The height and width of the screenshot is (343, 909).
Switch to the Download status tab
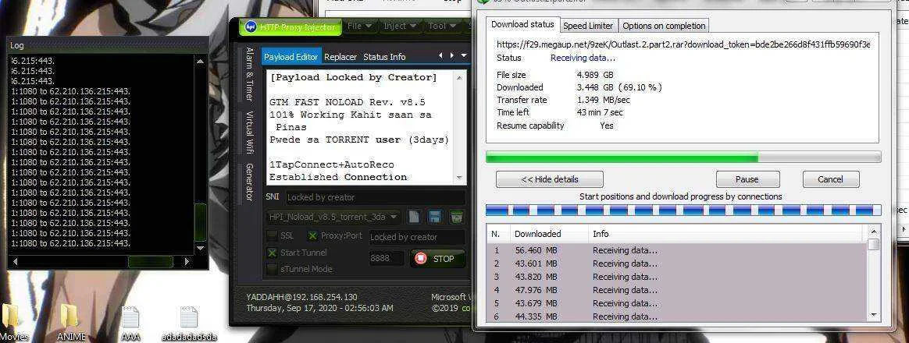point(523,24)
